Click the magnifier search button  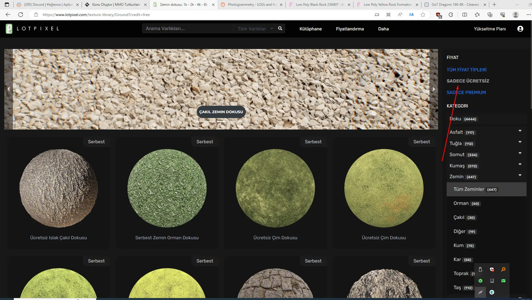pos(280,28)
